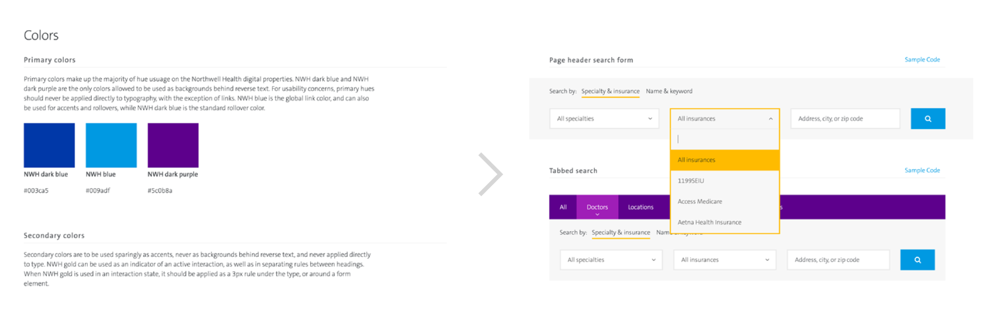Click Address, city, or zip code field in tabbed search
This screenshot has height=335, width=1006.
coord(838,260)
